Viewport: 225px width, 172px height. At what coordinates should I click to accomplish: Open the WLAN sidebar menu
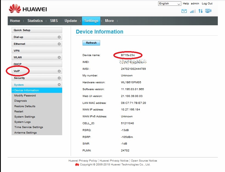click(37, 57)
